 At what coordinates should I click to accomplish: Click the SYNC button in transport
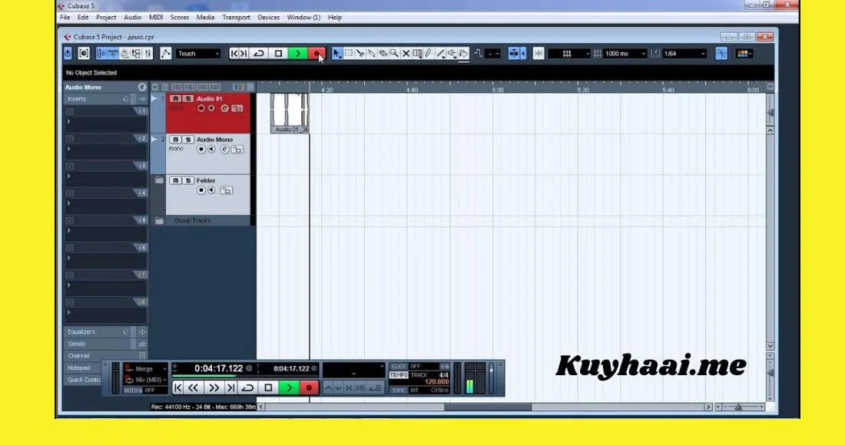398,390
